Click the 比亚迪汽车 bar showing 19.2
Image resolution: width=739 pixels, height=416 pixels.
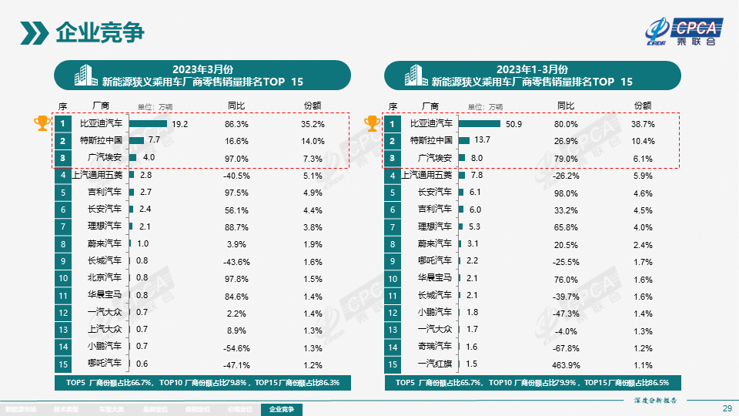tap(148, 123)
